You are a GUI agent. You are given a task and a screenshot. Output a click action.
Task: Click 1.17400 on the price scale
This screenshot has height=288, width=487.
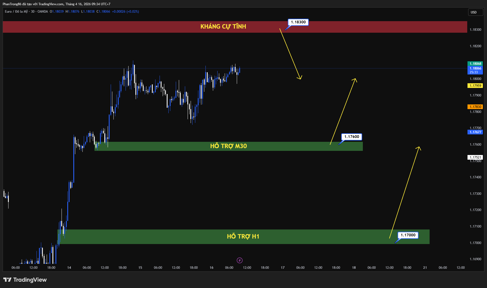[475, 177]
